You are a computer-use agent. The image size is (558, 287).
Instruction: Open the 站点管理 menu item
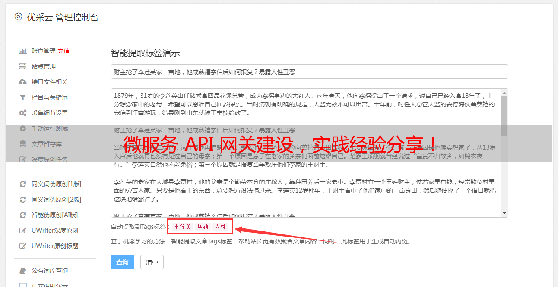(44, 66)
